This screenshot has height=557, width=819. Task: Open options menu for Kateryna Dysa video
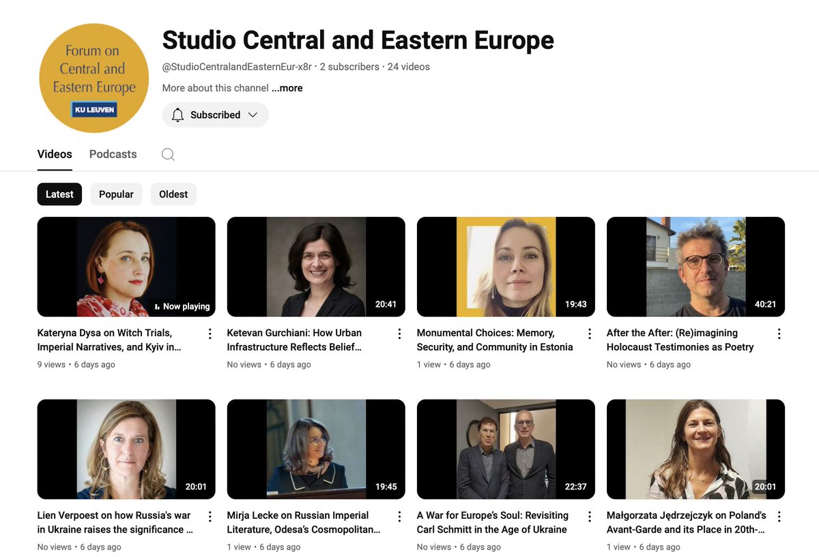point(210,333)
